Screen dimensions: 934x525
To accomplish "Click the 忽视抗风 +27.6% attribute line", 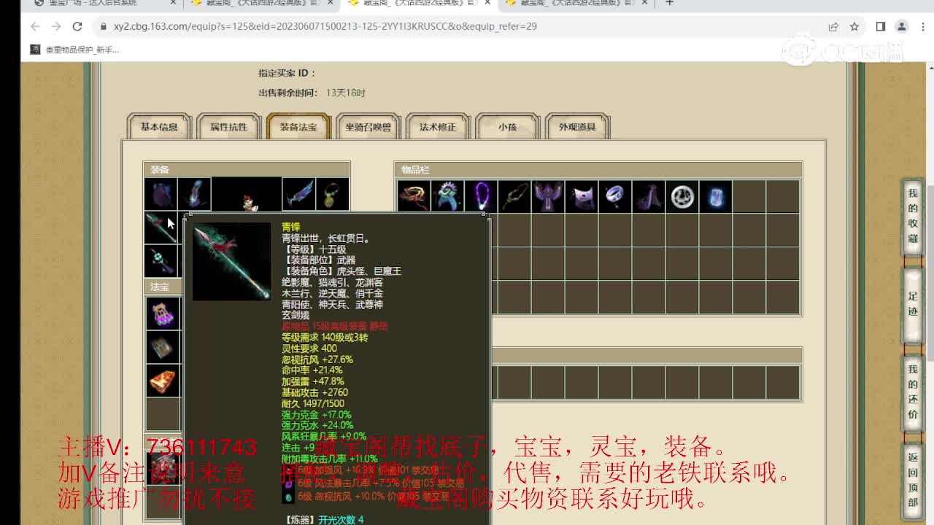I will pos(317,359).
